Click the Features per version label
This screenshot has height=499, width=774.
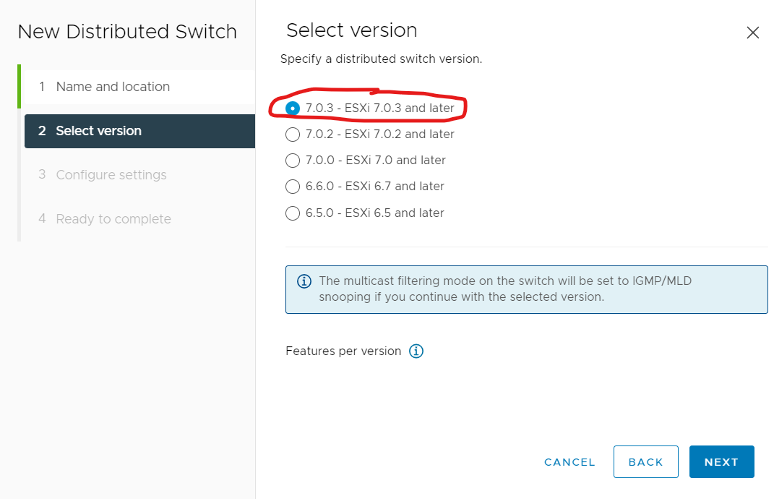point(343,351)
